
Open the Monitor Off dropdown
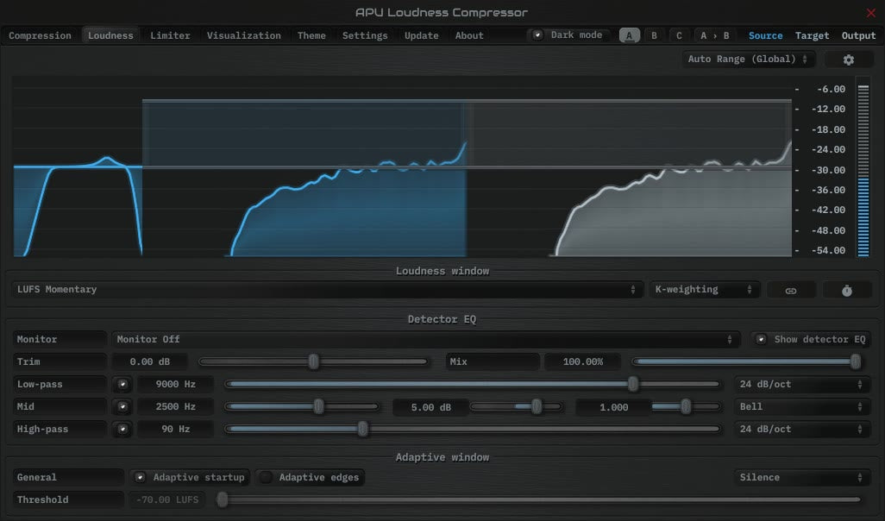(x=424, y=339)
